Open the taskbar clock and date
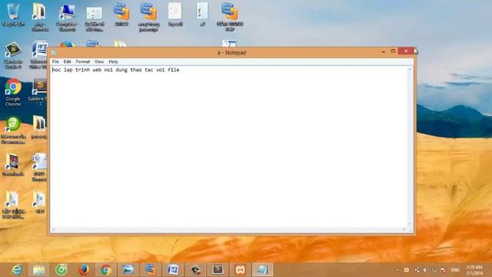The width and height of the screenshot is (492, 277). pos(474,270)
